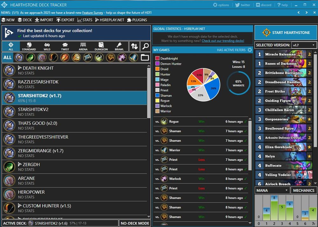Click the HSReplay find best decks logo
The height and width of the screenshot is (227, 318).
click(9, 33)
